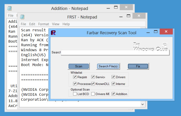
Task: Click the Scan button
Action: [79, 66]
